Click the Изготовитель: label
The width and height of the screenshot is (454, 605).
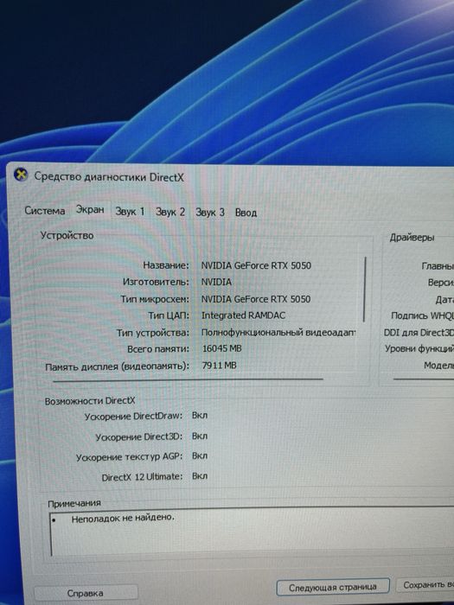(156, 282)
